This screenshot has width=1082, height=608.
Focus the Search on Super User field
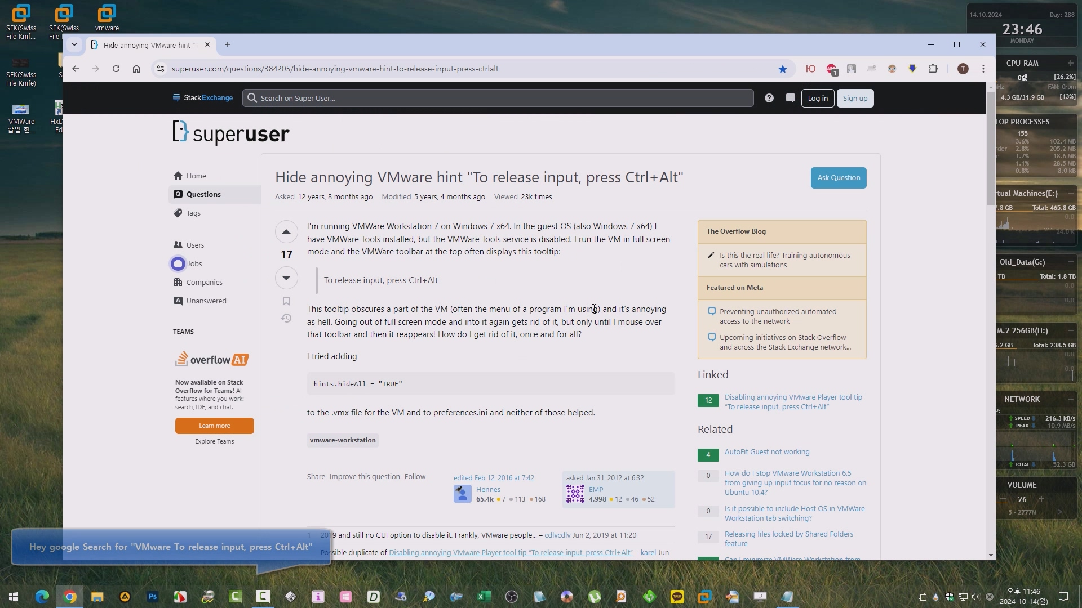[x=498, y=98]
